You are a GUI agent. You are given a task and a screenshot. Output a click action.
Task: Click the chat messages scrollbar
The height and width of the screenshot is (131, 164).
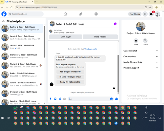118,74
